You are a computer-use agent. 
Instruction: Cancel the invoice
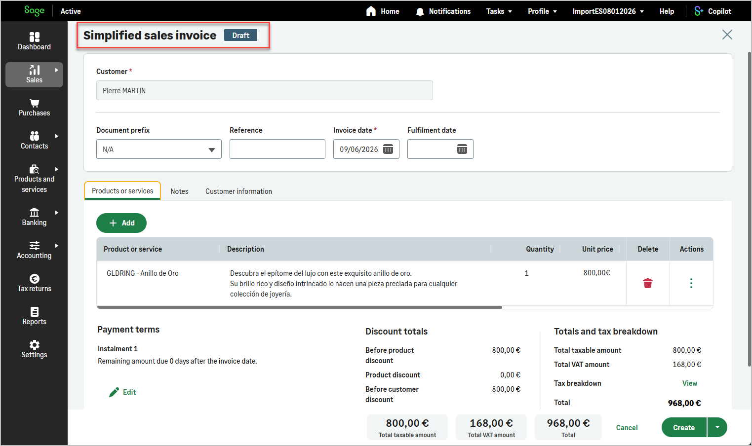627,428
